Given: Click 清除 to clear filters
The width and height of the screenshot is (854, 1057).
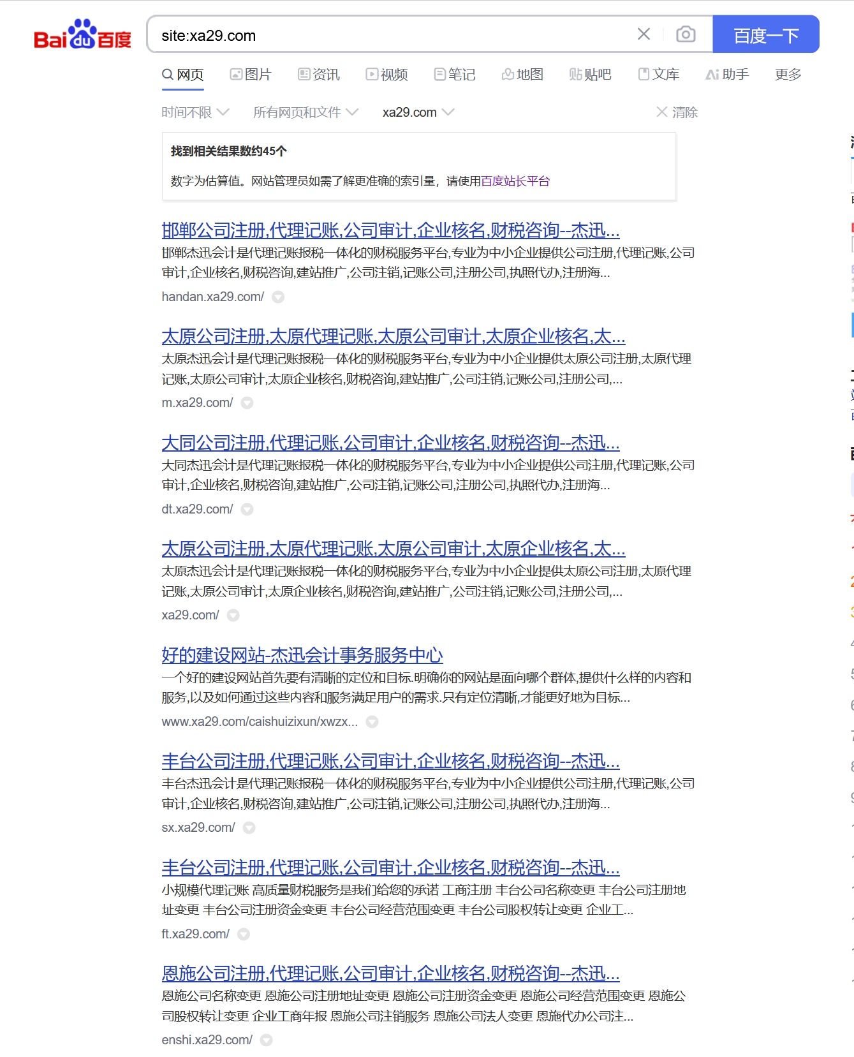Looking at the screenshot, I should coord(677,112).
